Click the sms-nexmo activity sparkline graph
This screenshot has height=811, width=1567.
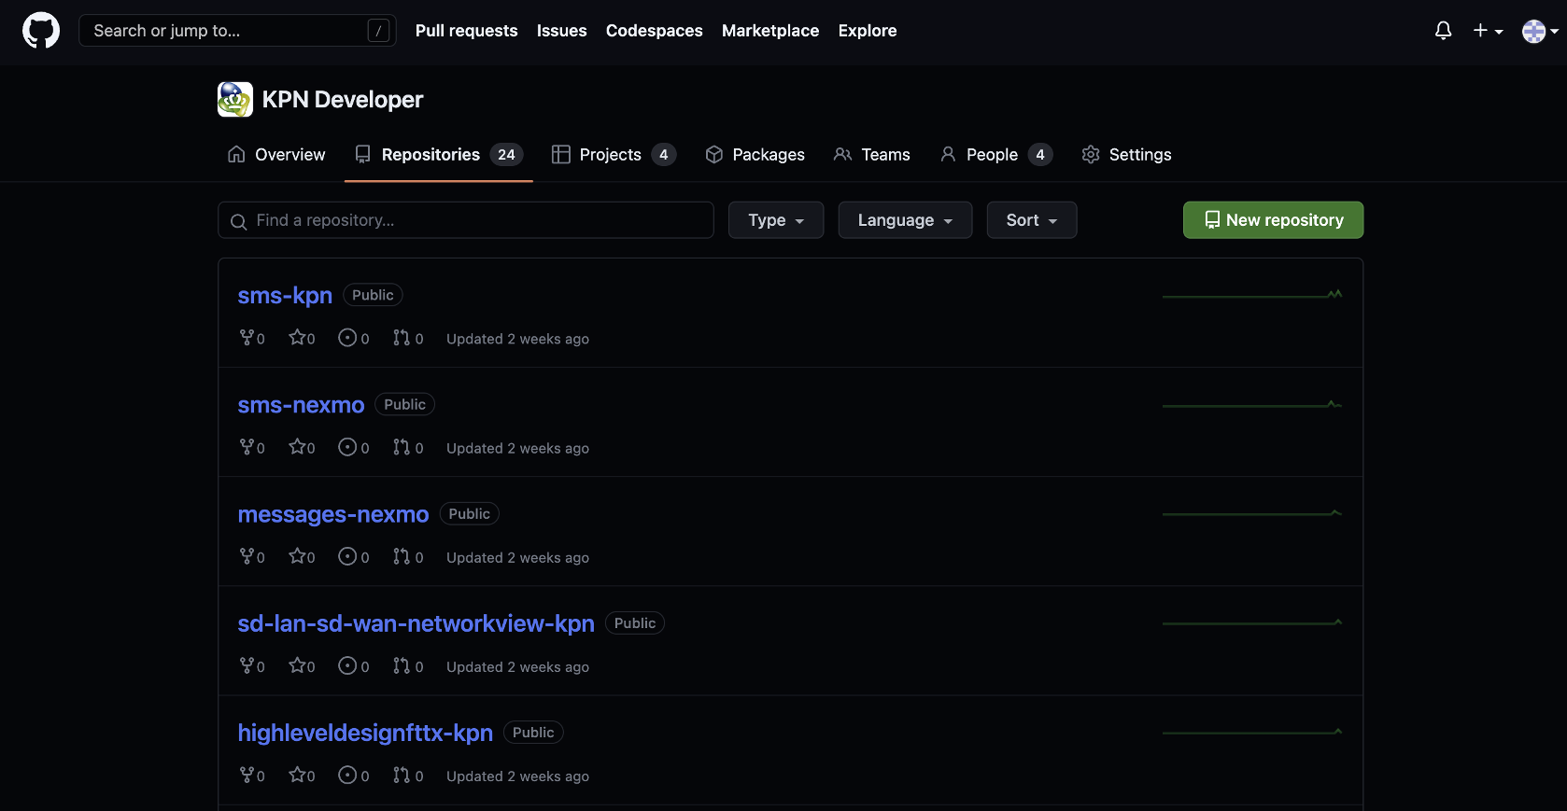(x=1252, y=404)
